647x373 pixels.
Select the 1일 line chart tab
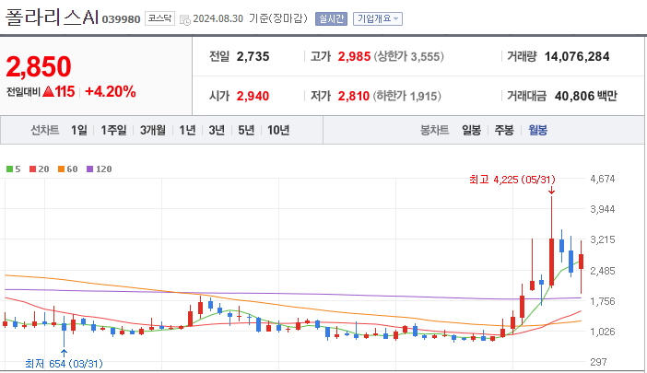click(79, 130)
